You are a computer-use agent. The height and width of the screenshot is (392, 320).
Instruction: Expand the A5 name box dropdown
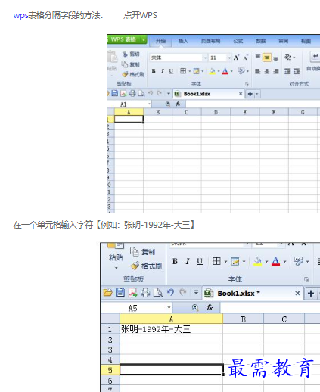tap(169, 308)
